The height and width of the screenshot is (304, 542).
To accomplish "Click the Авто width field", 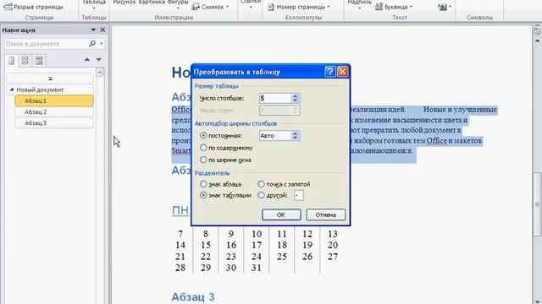I will [275, 135].
